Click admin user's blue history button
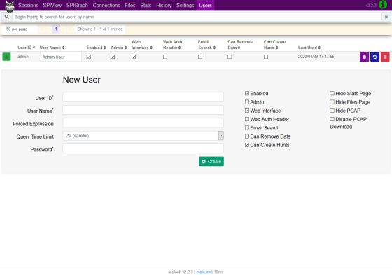392x275 pixels. 374,57
